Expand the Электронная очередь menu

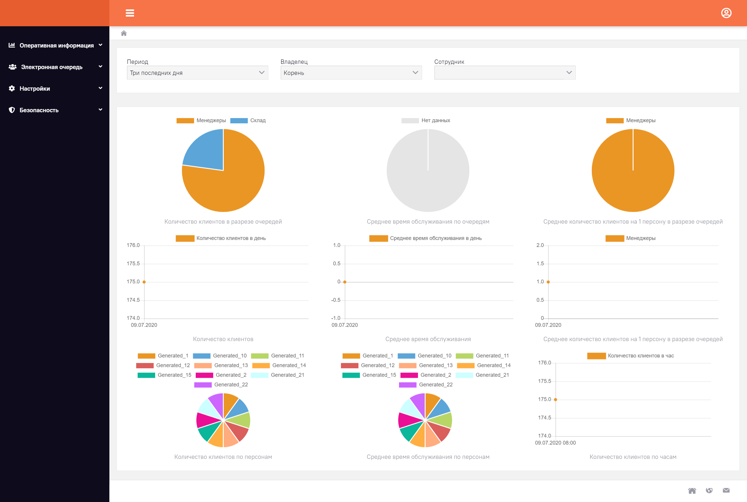(54, 67)
